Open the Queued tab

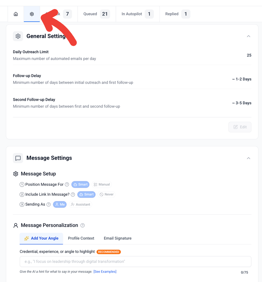pyautogui.click(x=97, y=14)
